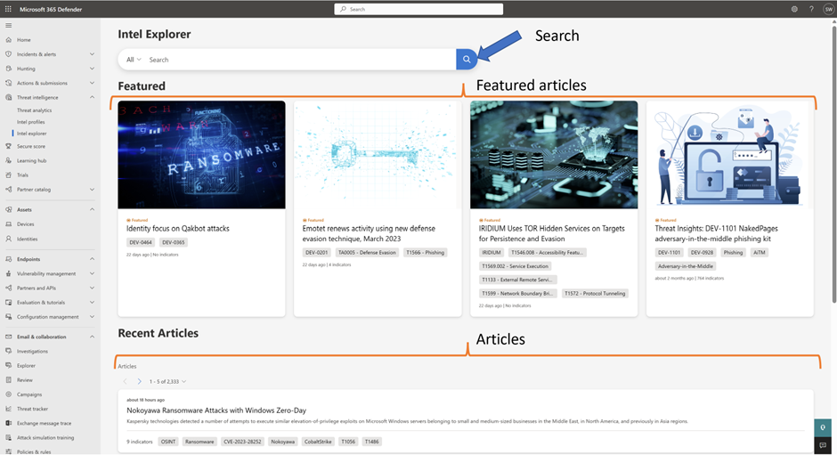This screenshot has height=455, width=837.
Task: Collapse the Email & collaboration chevron
Action: [x=92, y=337]
